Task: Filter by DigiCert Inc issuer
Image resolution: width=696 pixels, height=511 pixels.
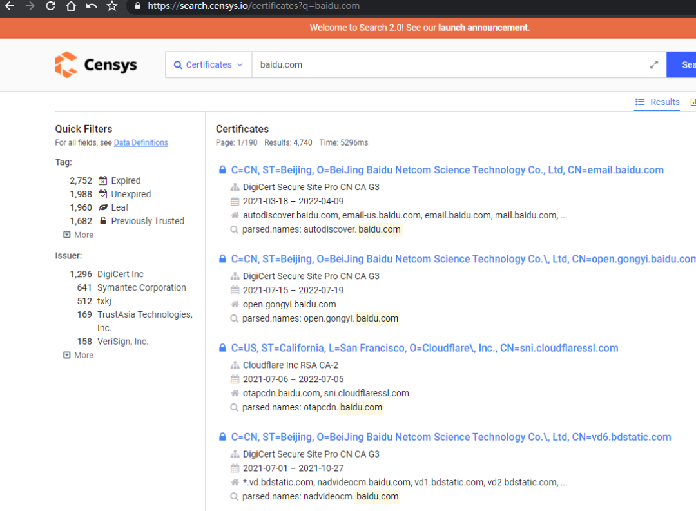Action: 120,274
